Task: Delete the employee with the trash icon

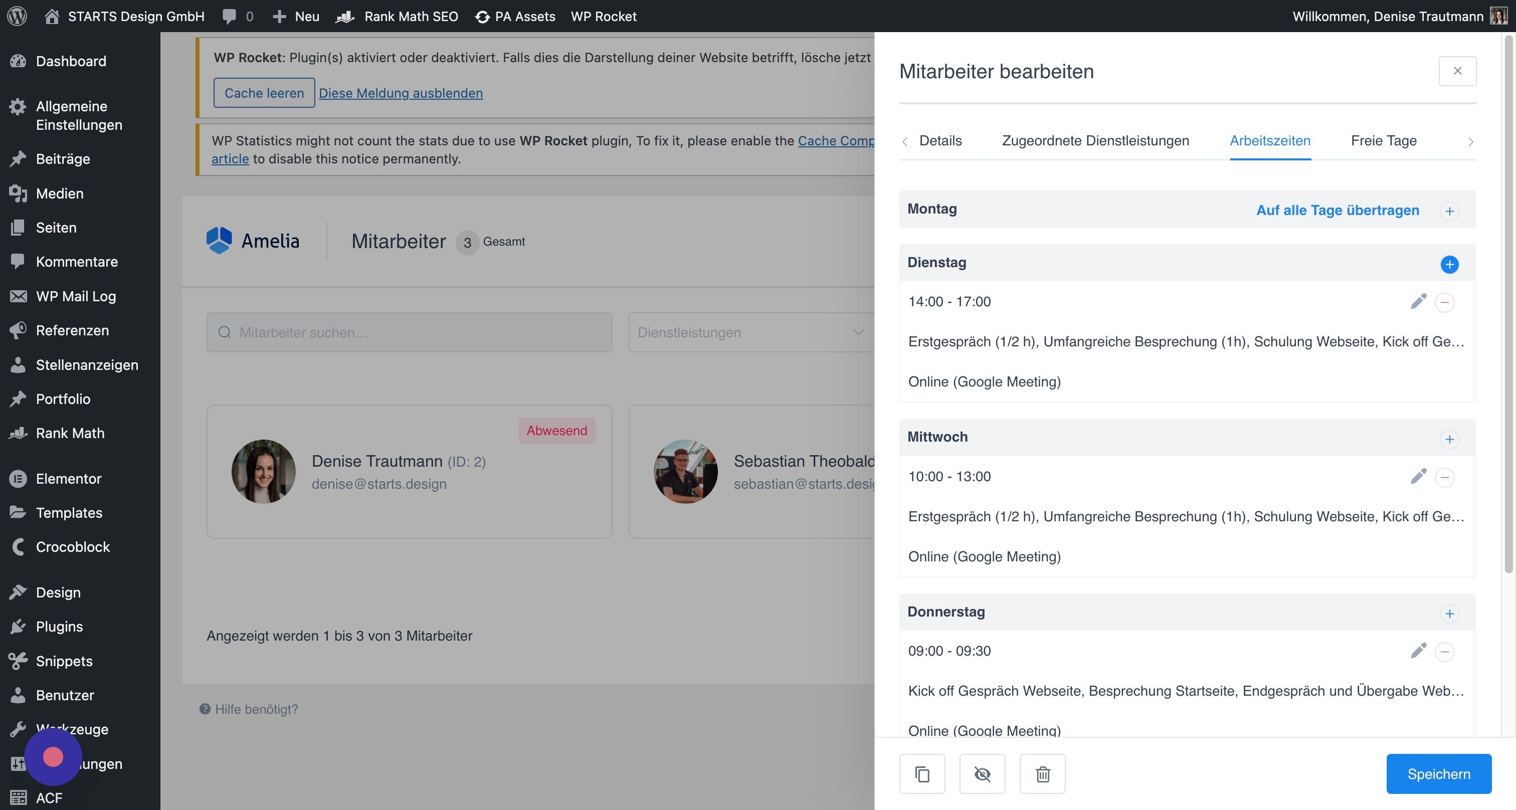Action: click(x=1042, y=773)
